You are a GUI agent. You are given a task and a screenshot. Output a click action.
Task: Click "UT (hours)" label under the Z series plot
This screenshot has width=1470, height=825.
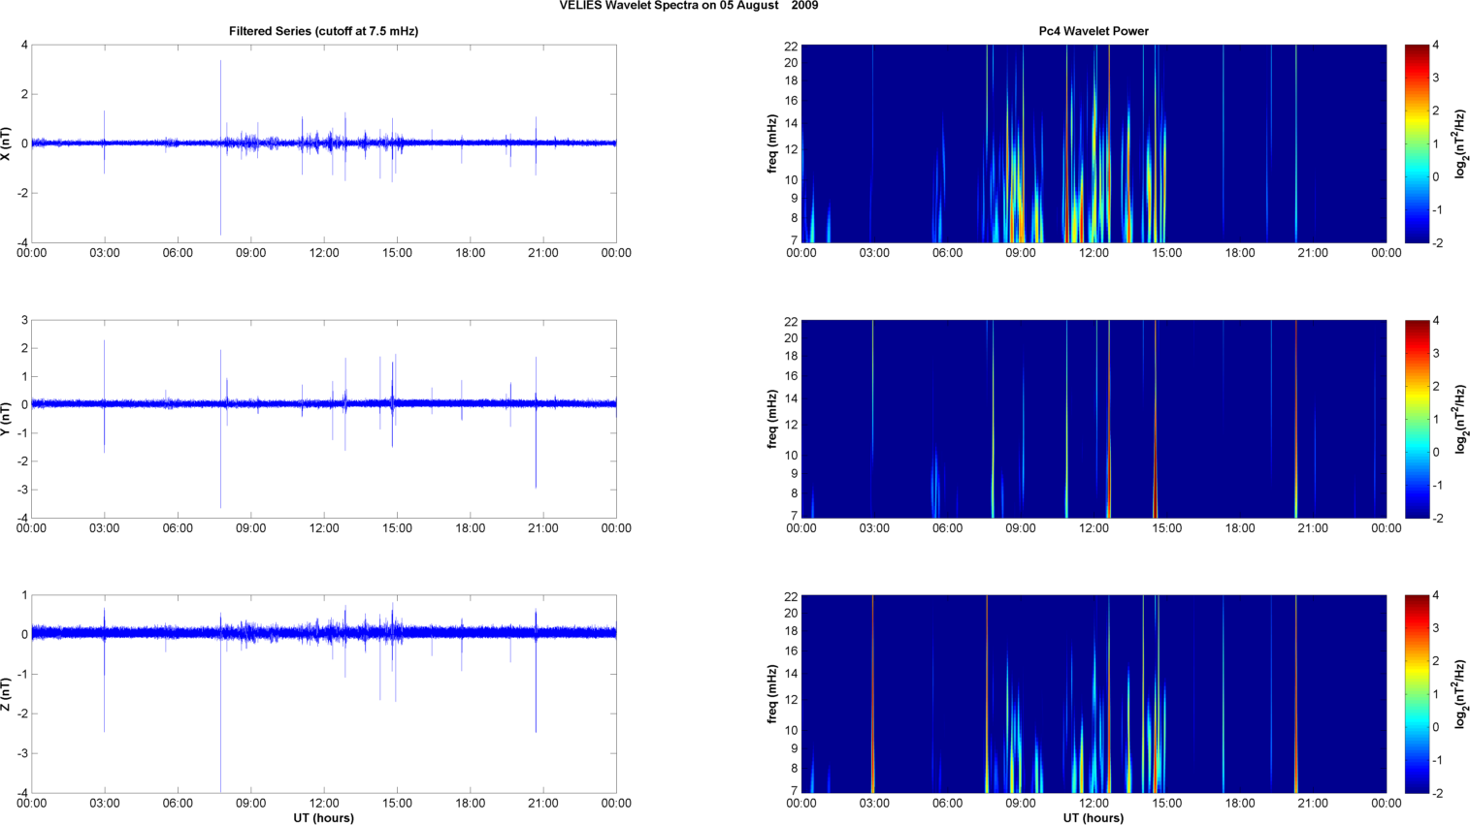[323, 818]
